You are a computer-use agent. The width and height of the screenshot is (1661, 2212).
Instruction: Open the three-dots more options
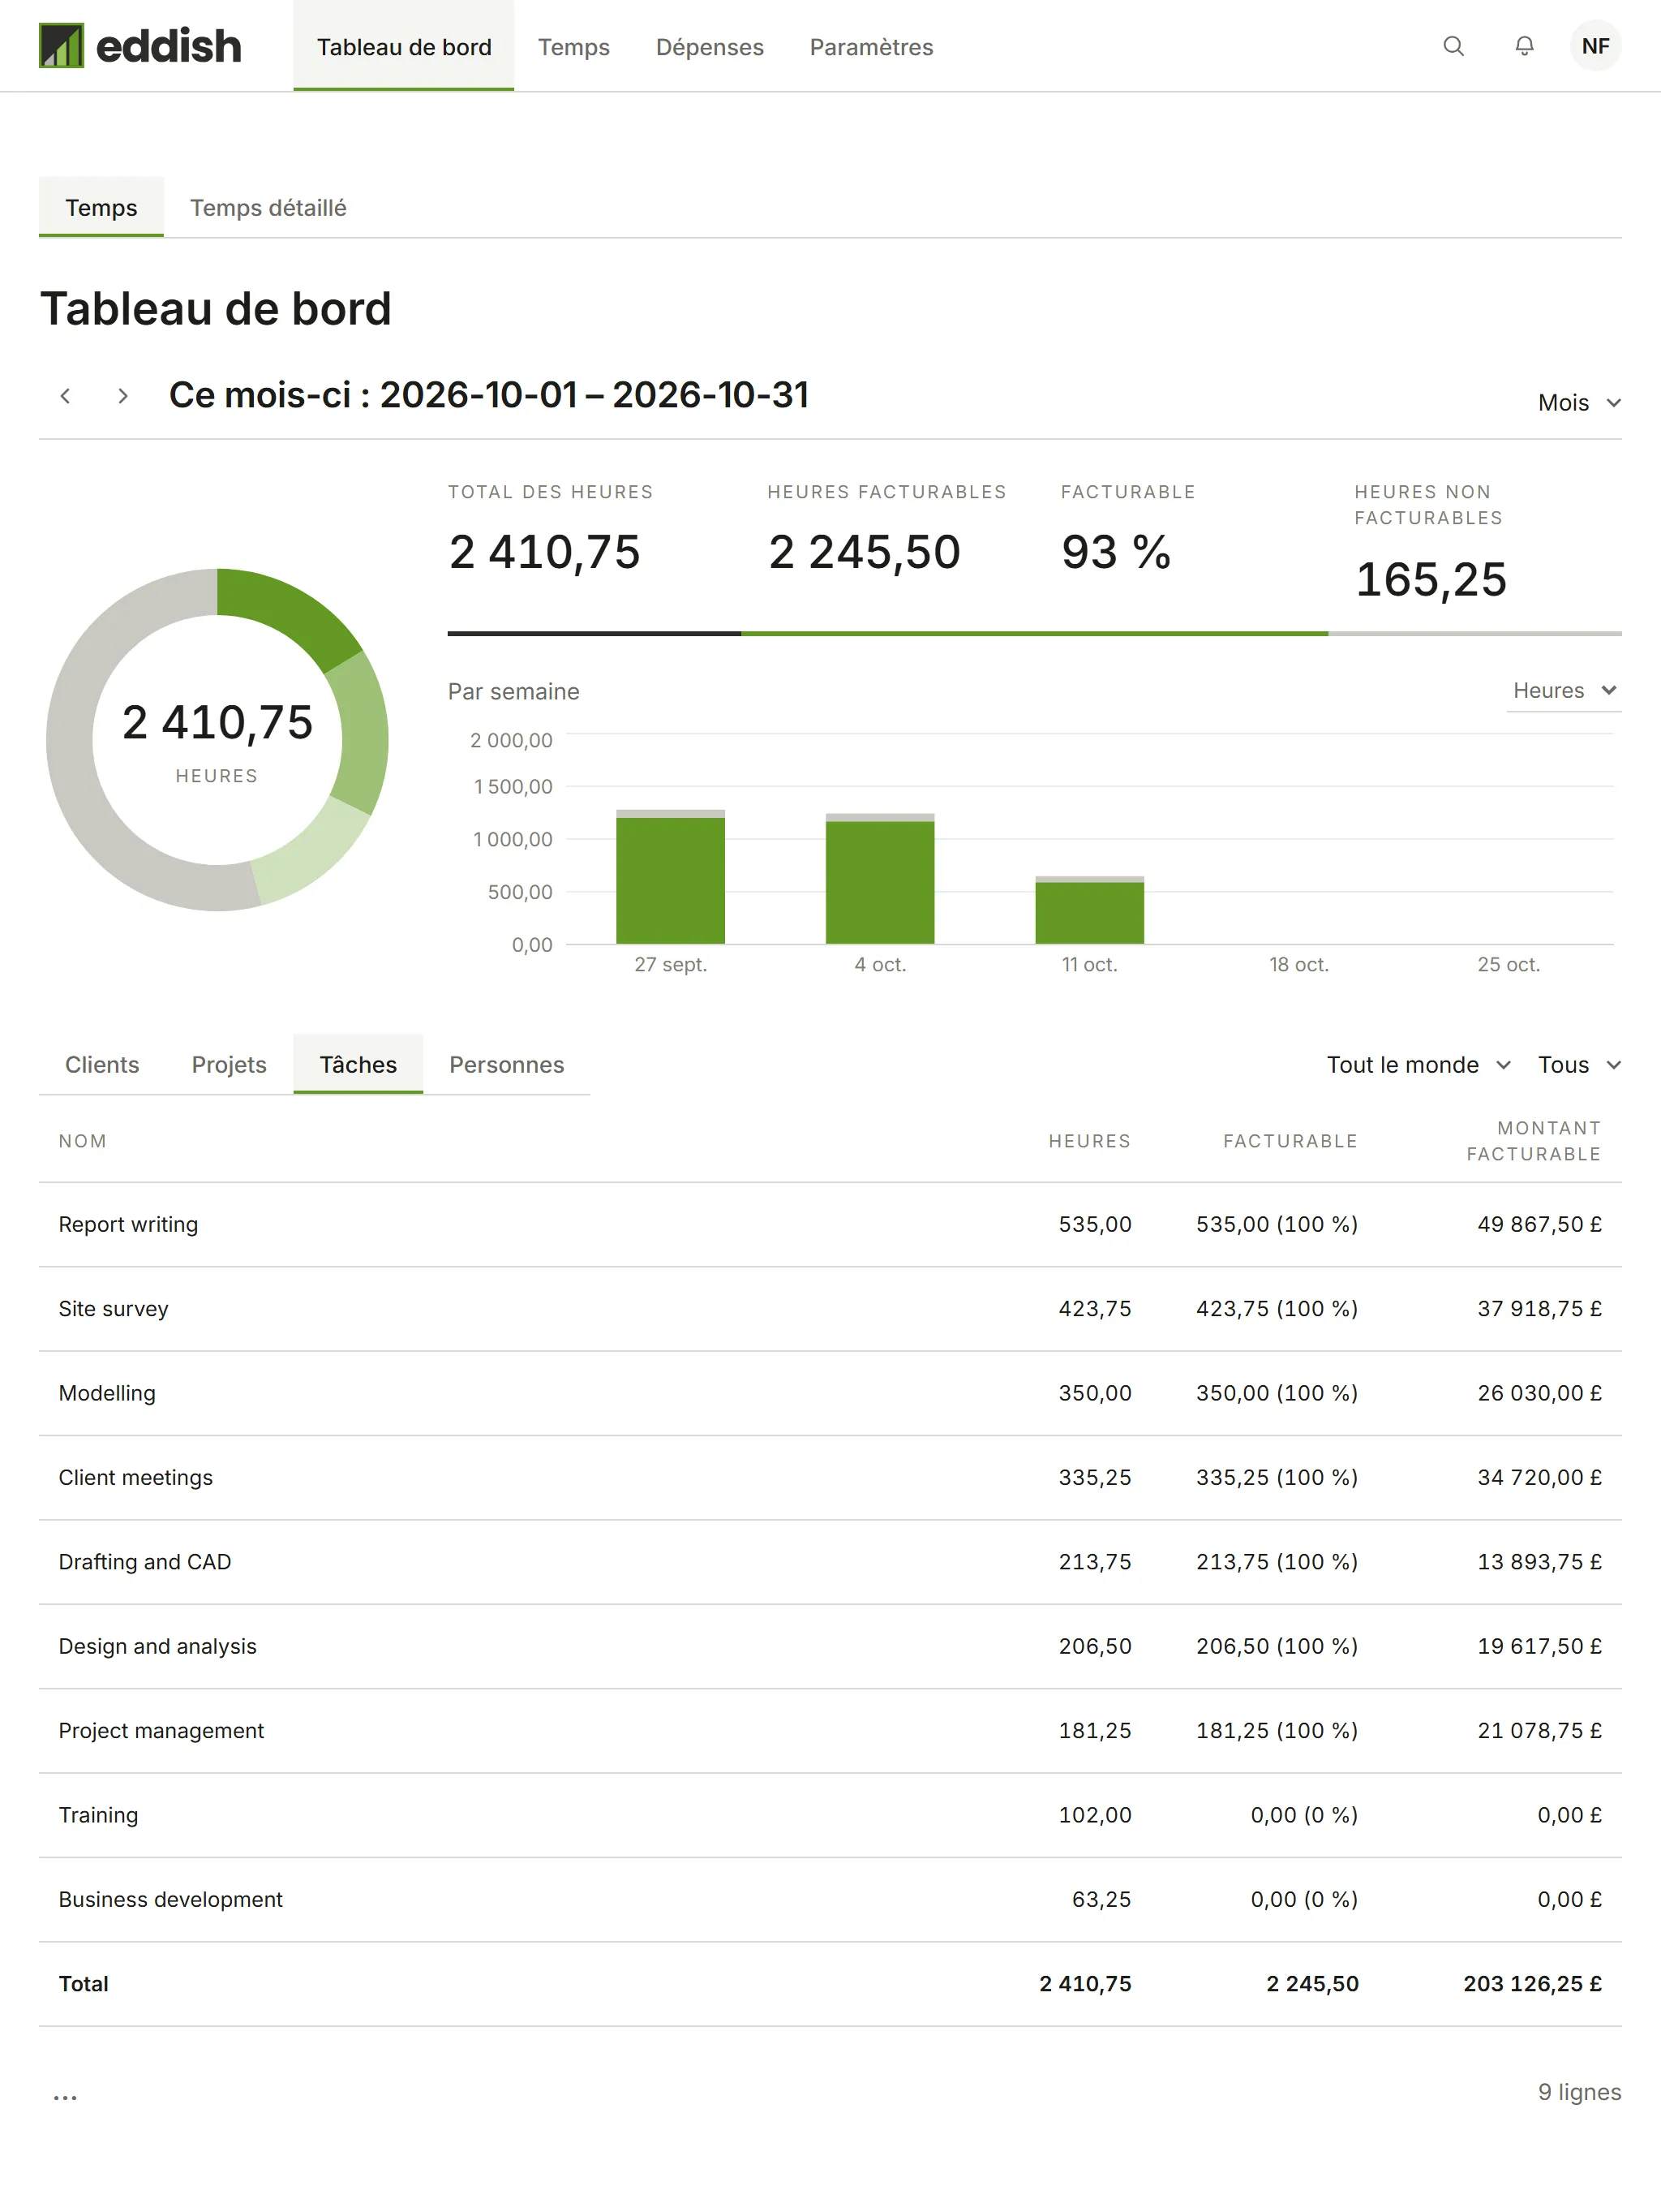[65, 2097]
